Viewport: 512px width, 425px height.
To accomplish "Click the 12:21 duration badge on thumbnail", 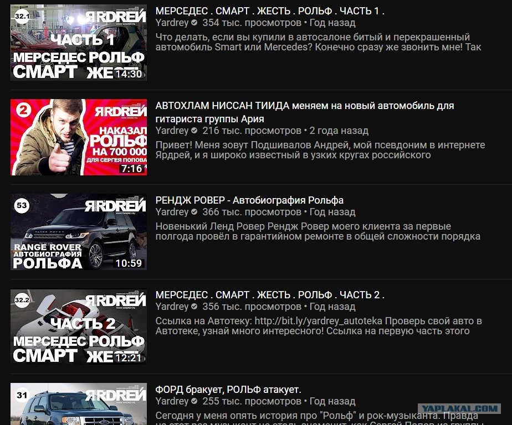I will click(x=129, y=358).
